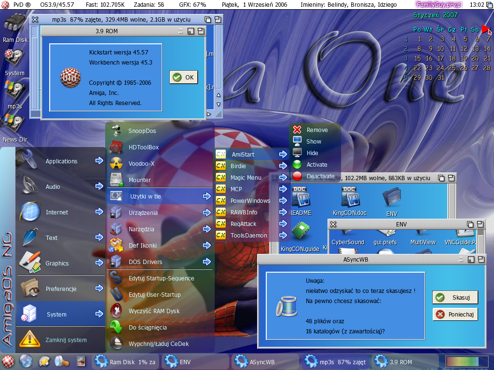The width and height of the screenshot is (494, 370).
Task: Expand the Text submenu
Action: [60, 238]
